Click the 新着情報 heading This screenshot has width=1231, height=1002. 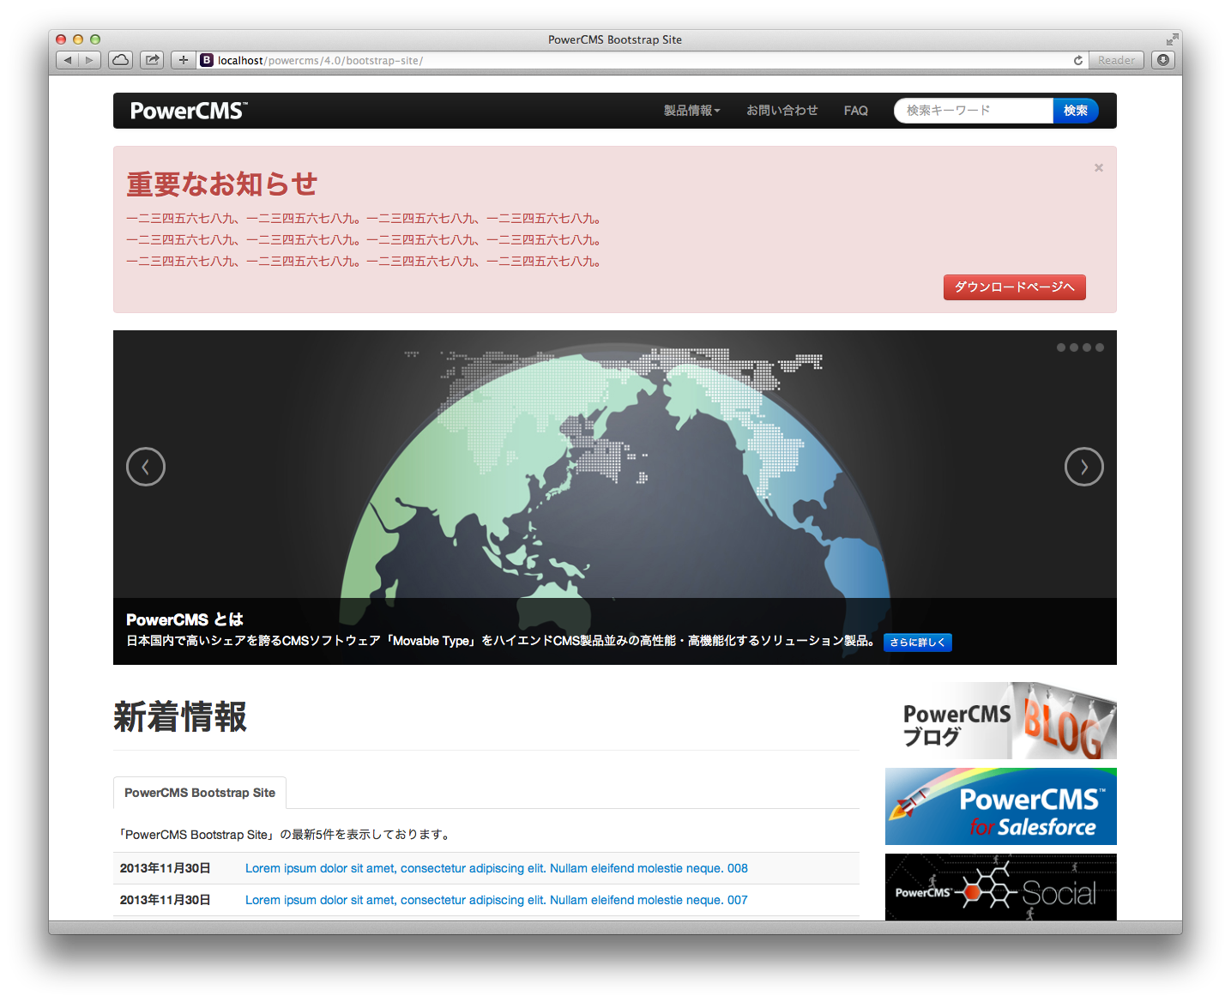(180, 717)
